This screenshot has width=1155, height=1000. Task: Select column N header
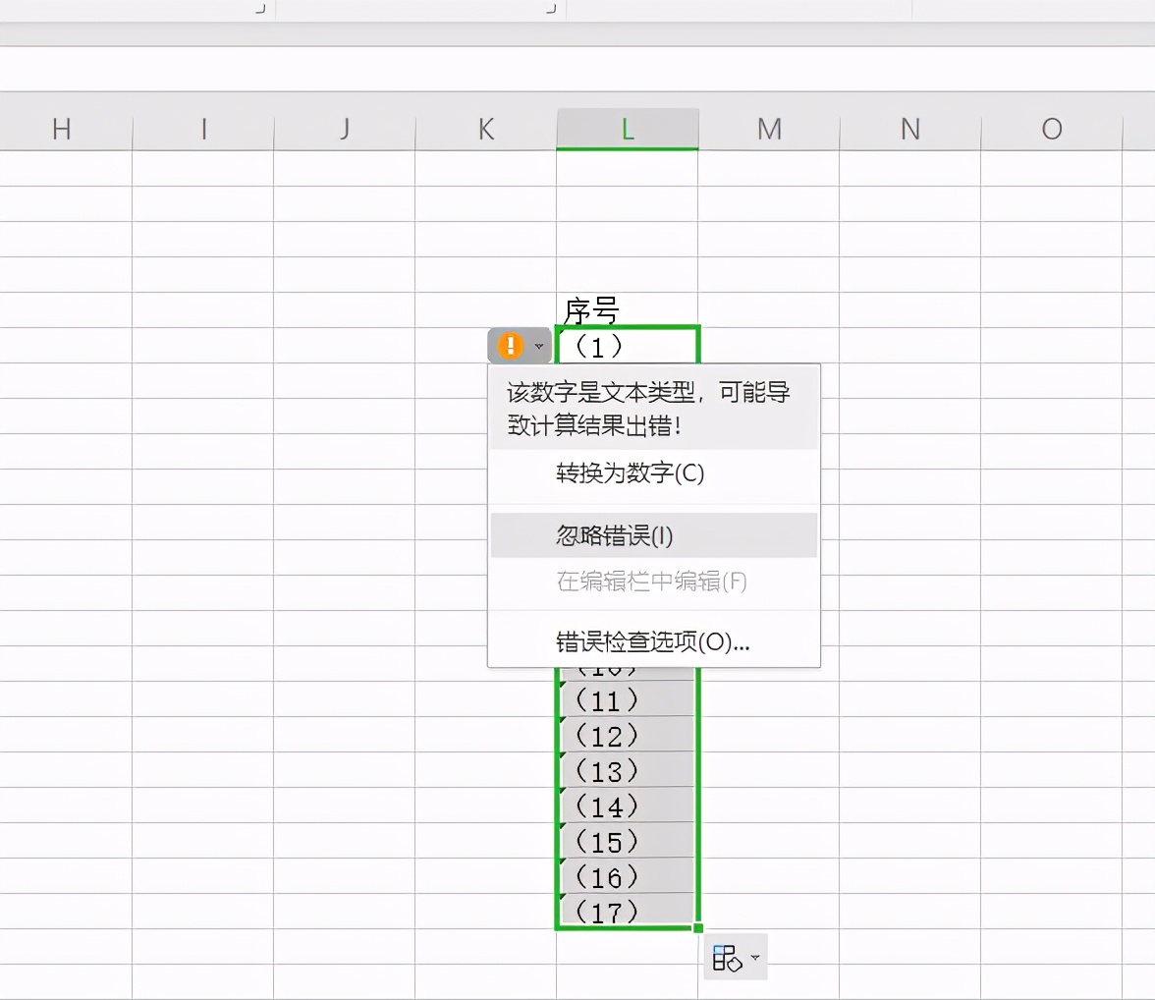coord(910,129)
